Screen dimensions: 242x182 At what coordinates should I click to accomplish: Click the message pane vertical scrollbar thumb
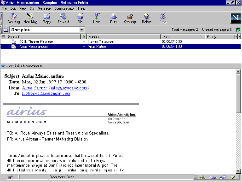(238, 93)
